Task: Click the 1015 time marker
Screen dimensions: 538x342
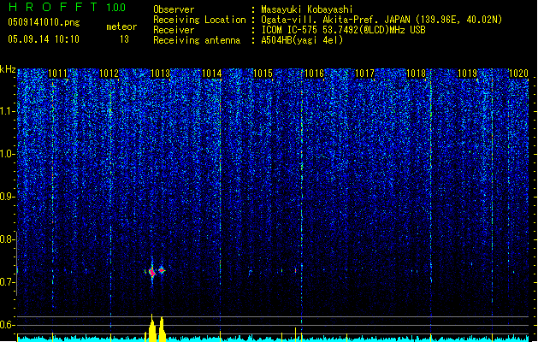Action: click(263, 74)
